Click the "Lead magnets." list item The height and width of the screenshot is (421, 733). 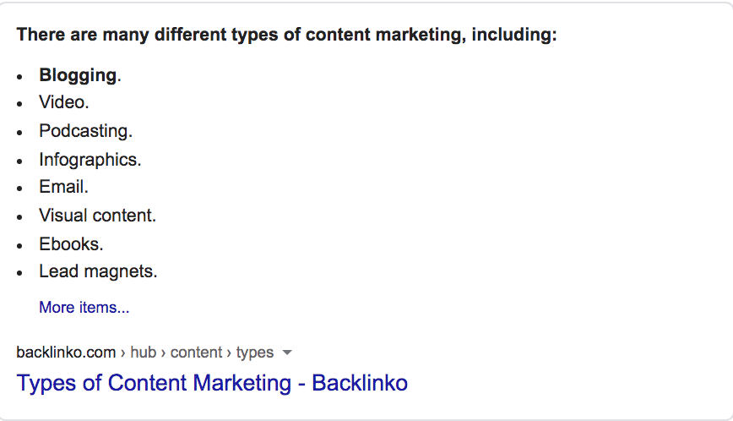[x=98, y=271]
